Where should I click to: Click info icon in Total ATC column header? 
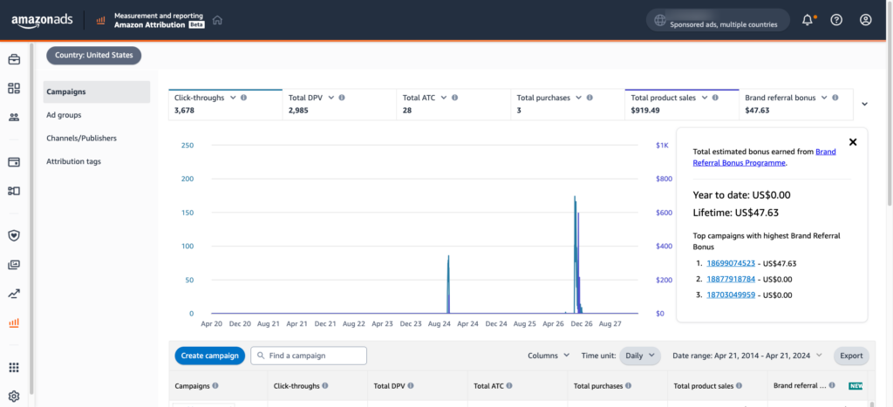[x=509, y=385]
